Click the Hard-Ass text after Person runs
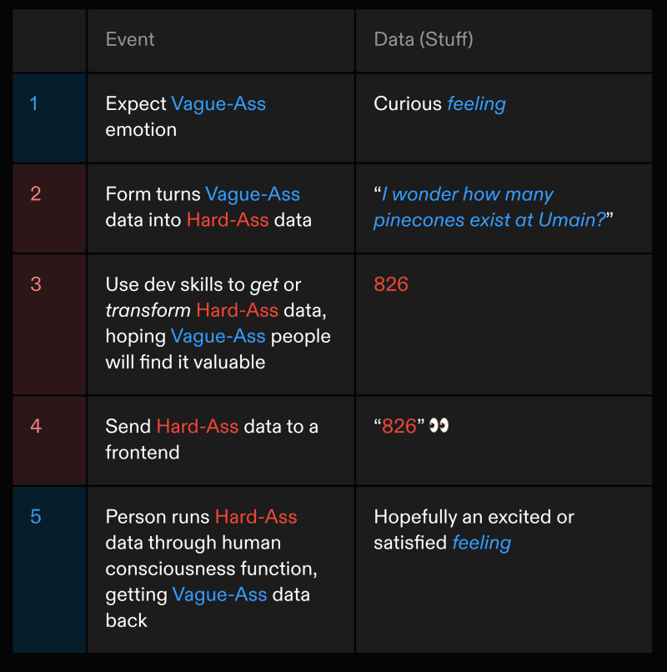The image size is (667, 672). pyautogui.click(x=256, y=517)
